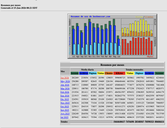Open the May 2026 monthly report link
The width and height of the screenshot is (167, 128).
(x=65, y=81)
